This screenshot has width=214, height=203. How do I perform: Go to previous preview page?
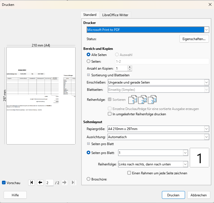pos(40,183)
